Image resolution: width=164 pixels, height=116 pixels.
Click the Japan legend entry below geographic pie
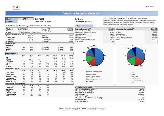pos(133,73)
